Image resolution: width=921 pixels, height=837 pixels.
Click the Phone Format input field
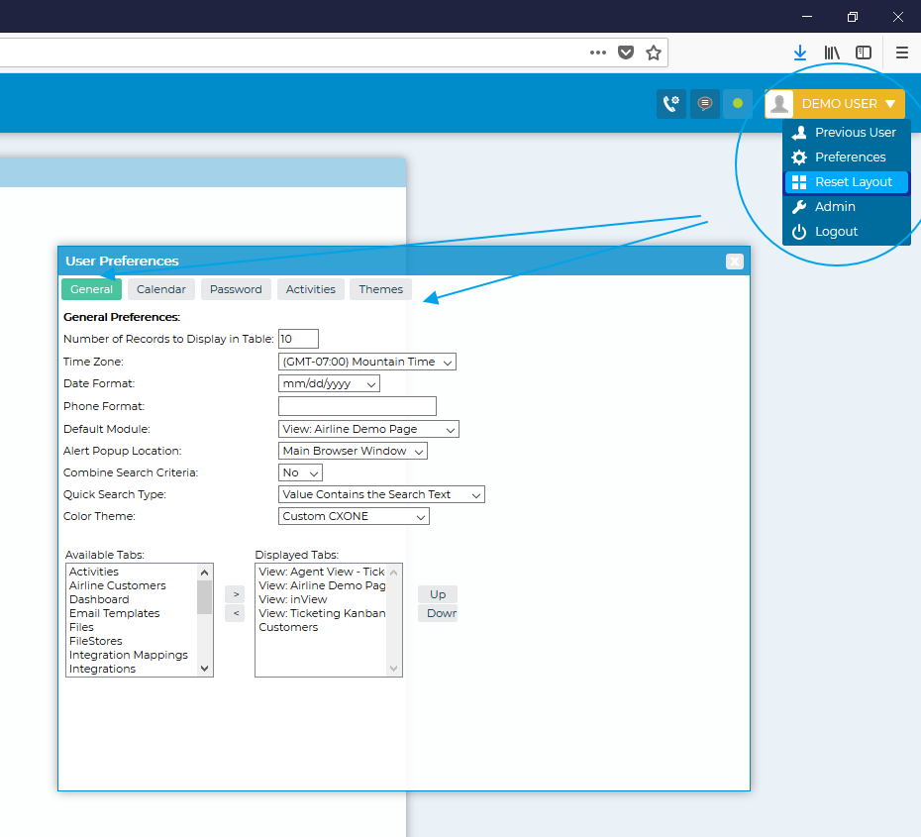click(x=358, y=406)
